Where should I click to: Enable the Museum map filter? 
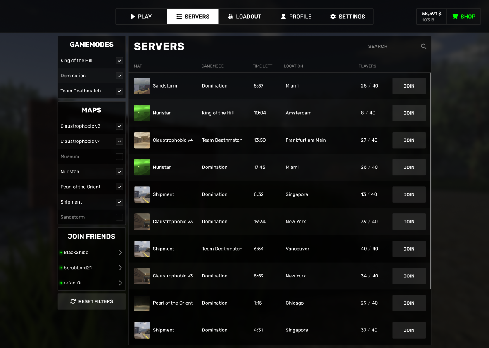[119, 156]
